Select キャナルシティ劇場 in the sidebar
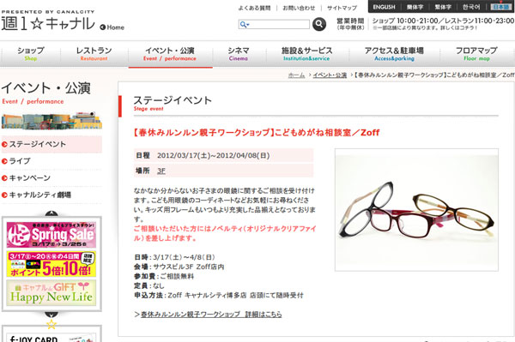Image resolution: width=515 pixels, height=342 pixels. [x=51, y=195]
